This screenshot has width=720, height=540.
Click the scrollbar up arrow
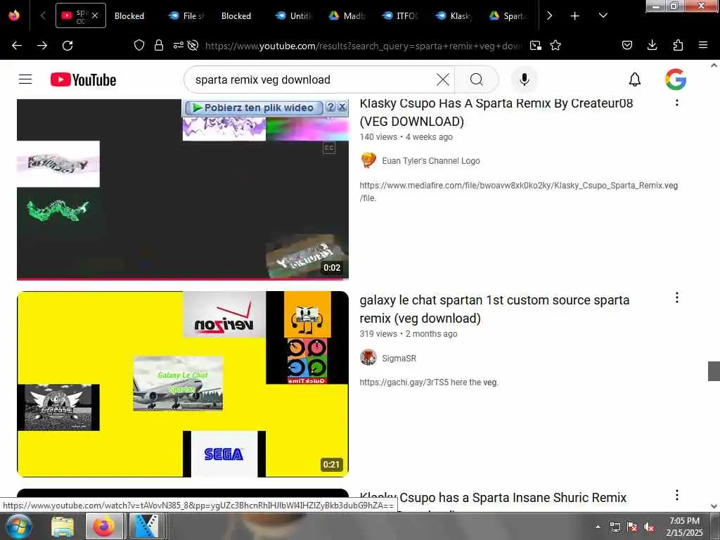click(714, 65)
